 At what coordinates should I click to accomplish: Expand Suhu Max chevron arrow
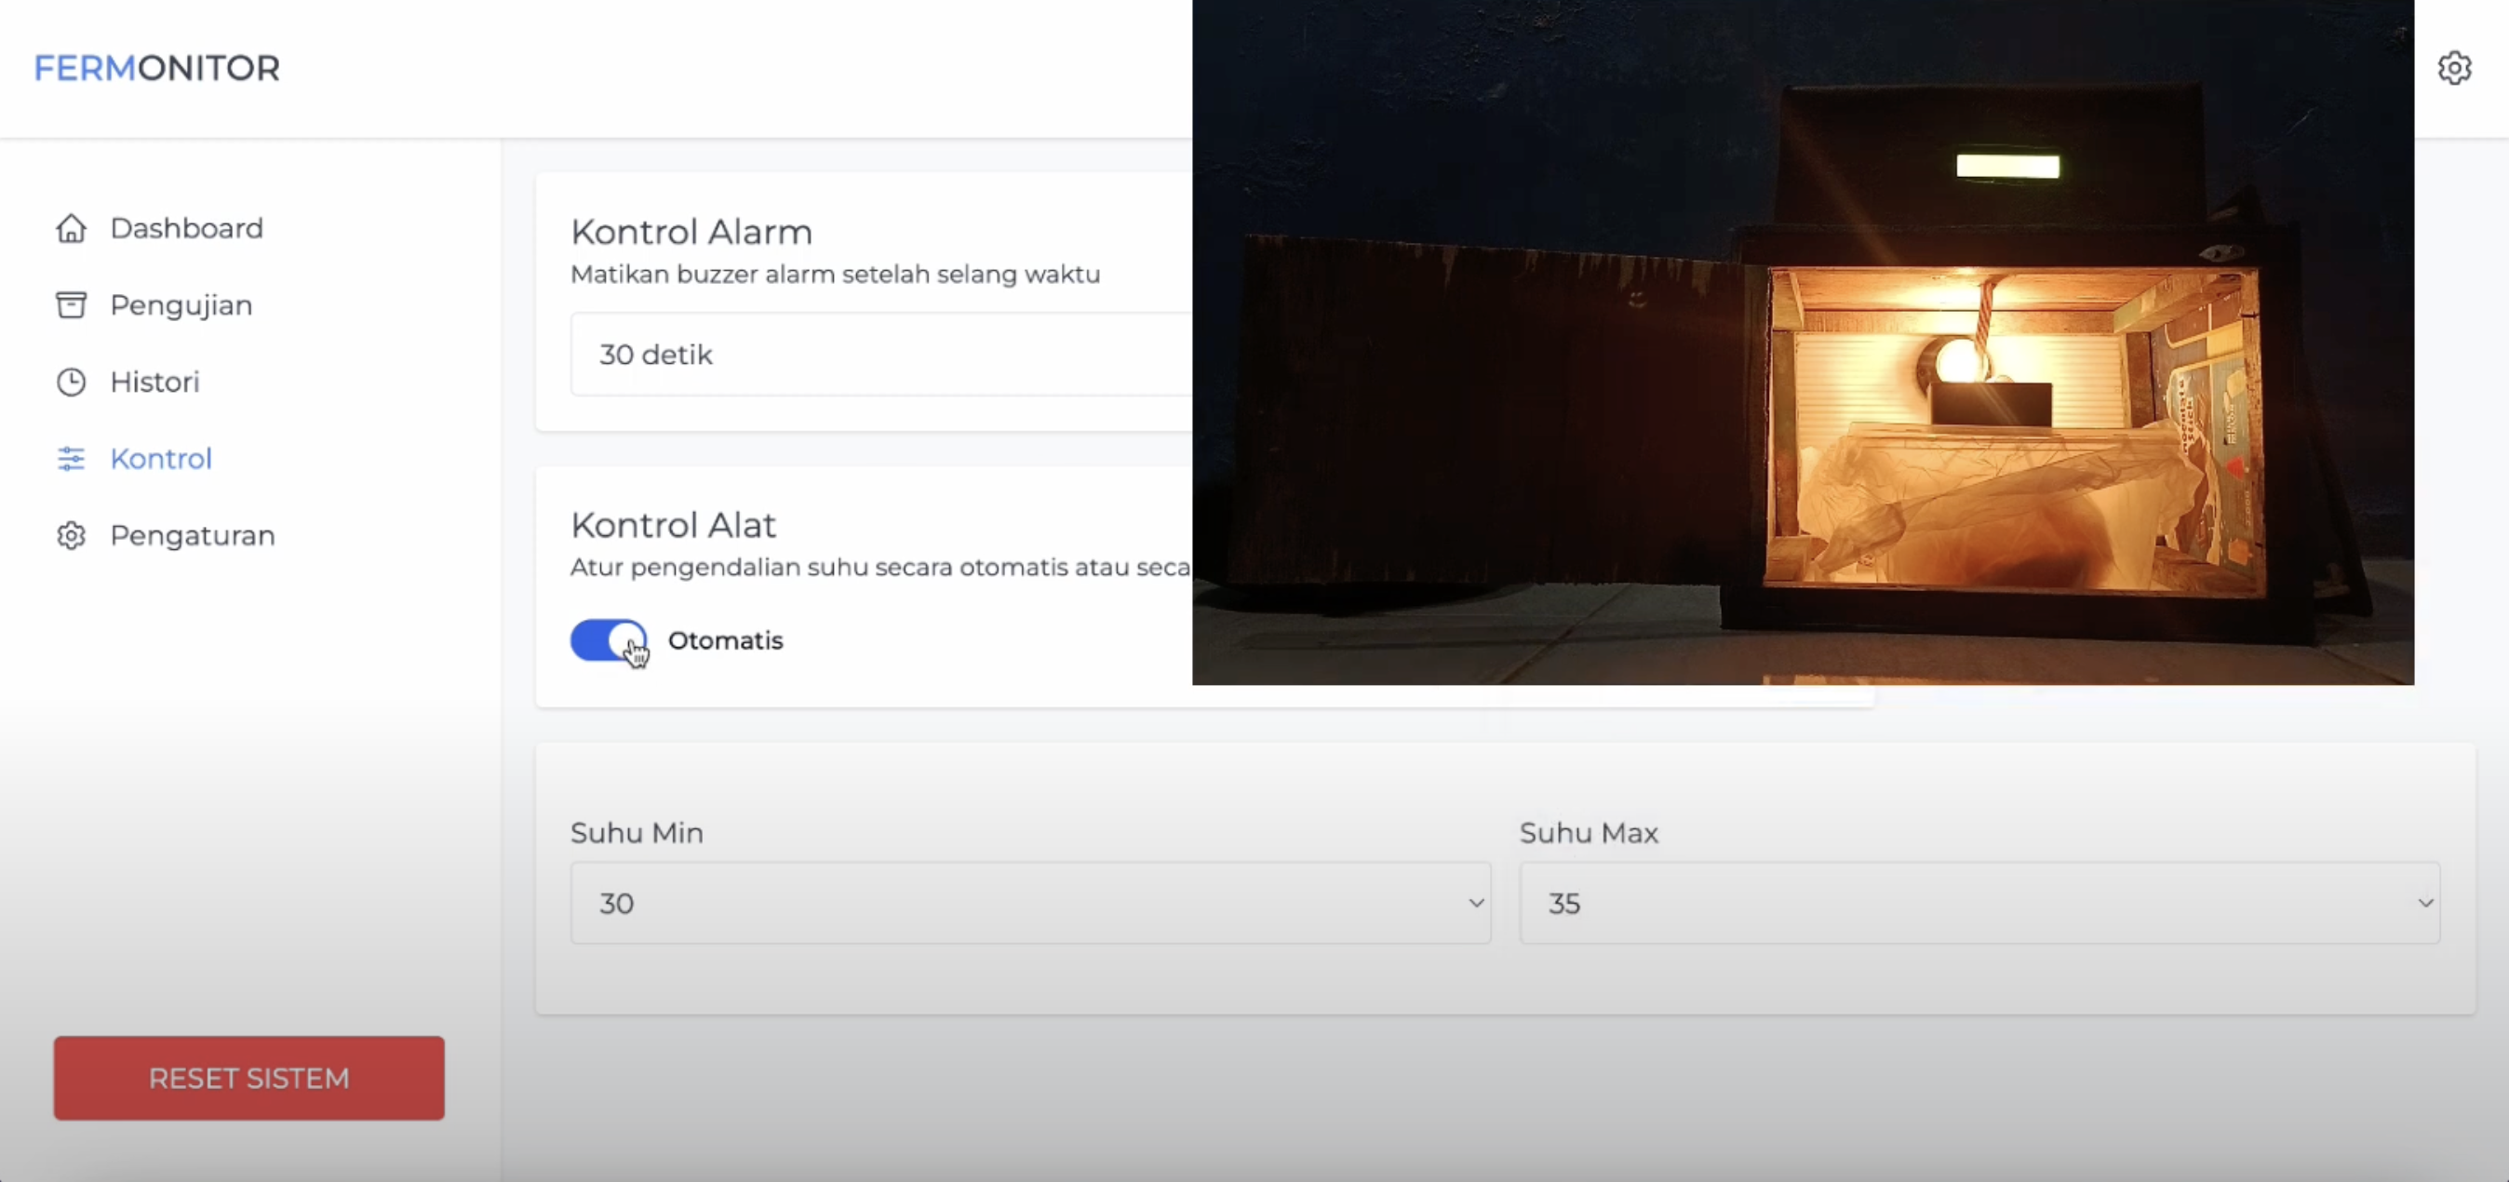pyautogui.click(x=2425, y=903)
